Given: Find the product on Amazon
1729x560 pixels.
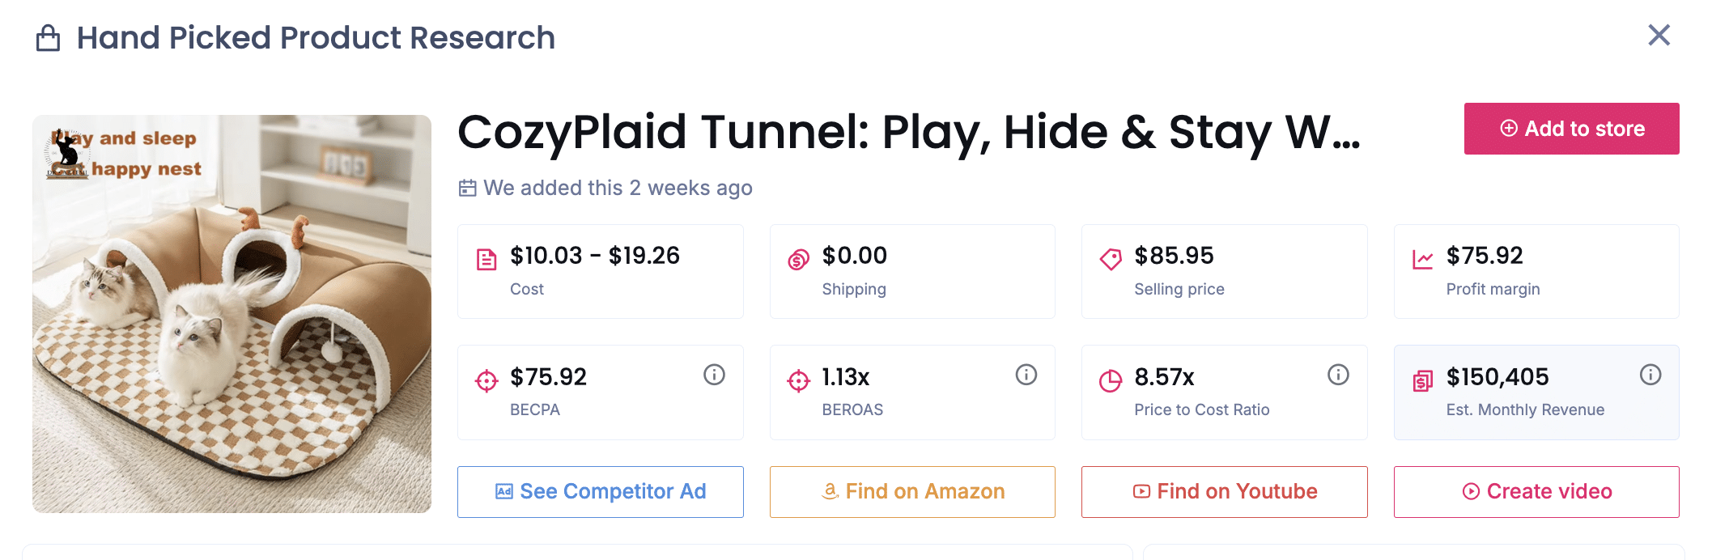Looking at the screenshot, I should (x=911, y=491).
